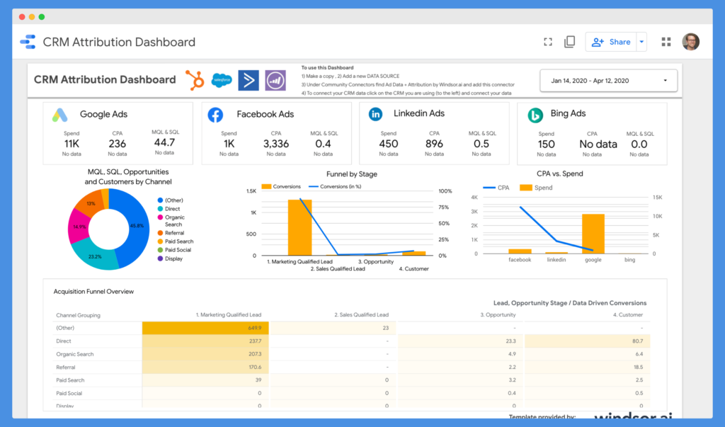Enter fullscreen presentation mode
This screenshot has width=725, height=427.
547,42
